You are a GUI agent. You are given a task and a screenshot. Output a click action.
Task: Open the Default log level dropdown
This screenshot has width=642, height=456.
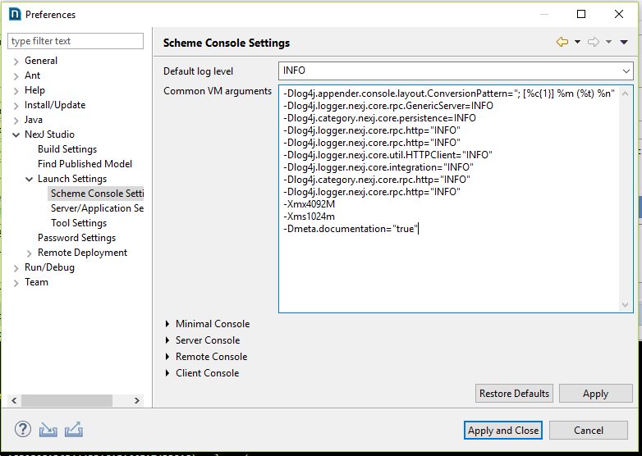point(626,71)
